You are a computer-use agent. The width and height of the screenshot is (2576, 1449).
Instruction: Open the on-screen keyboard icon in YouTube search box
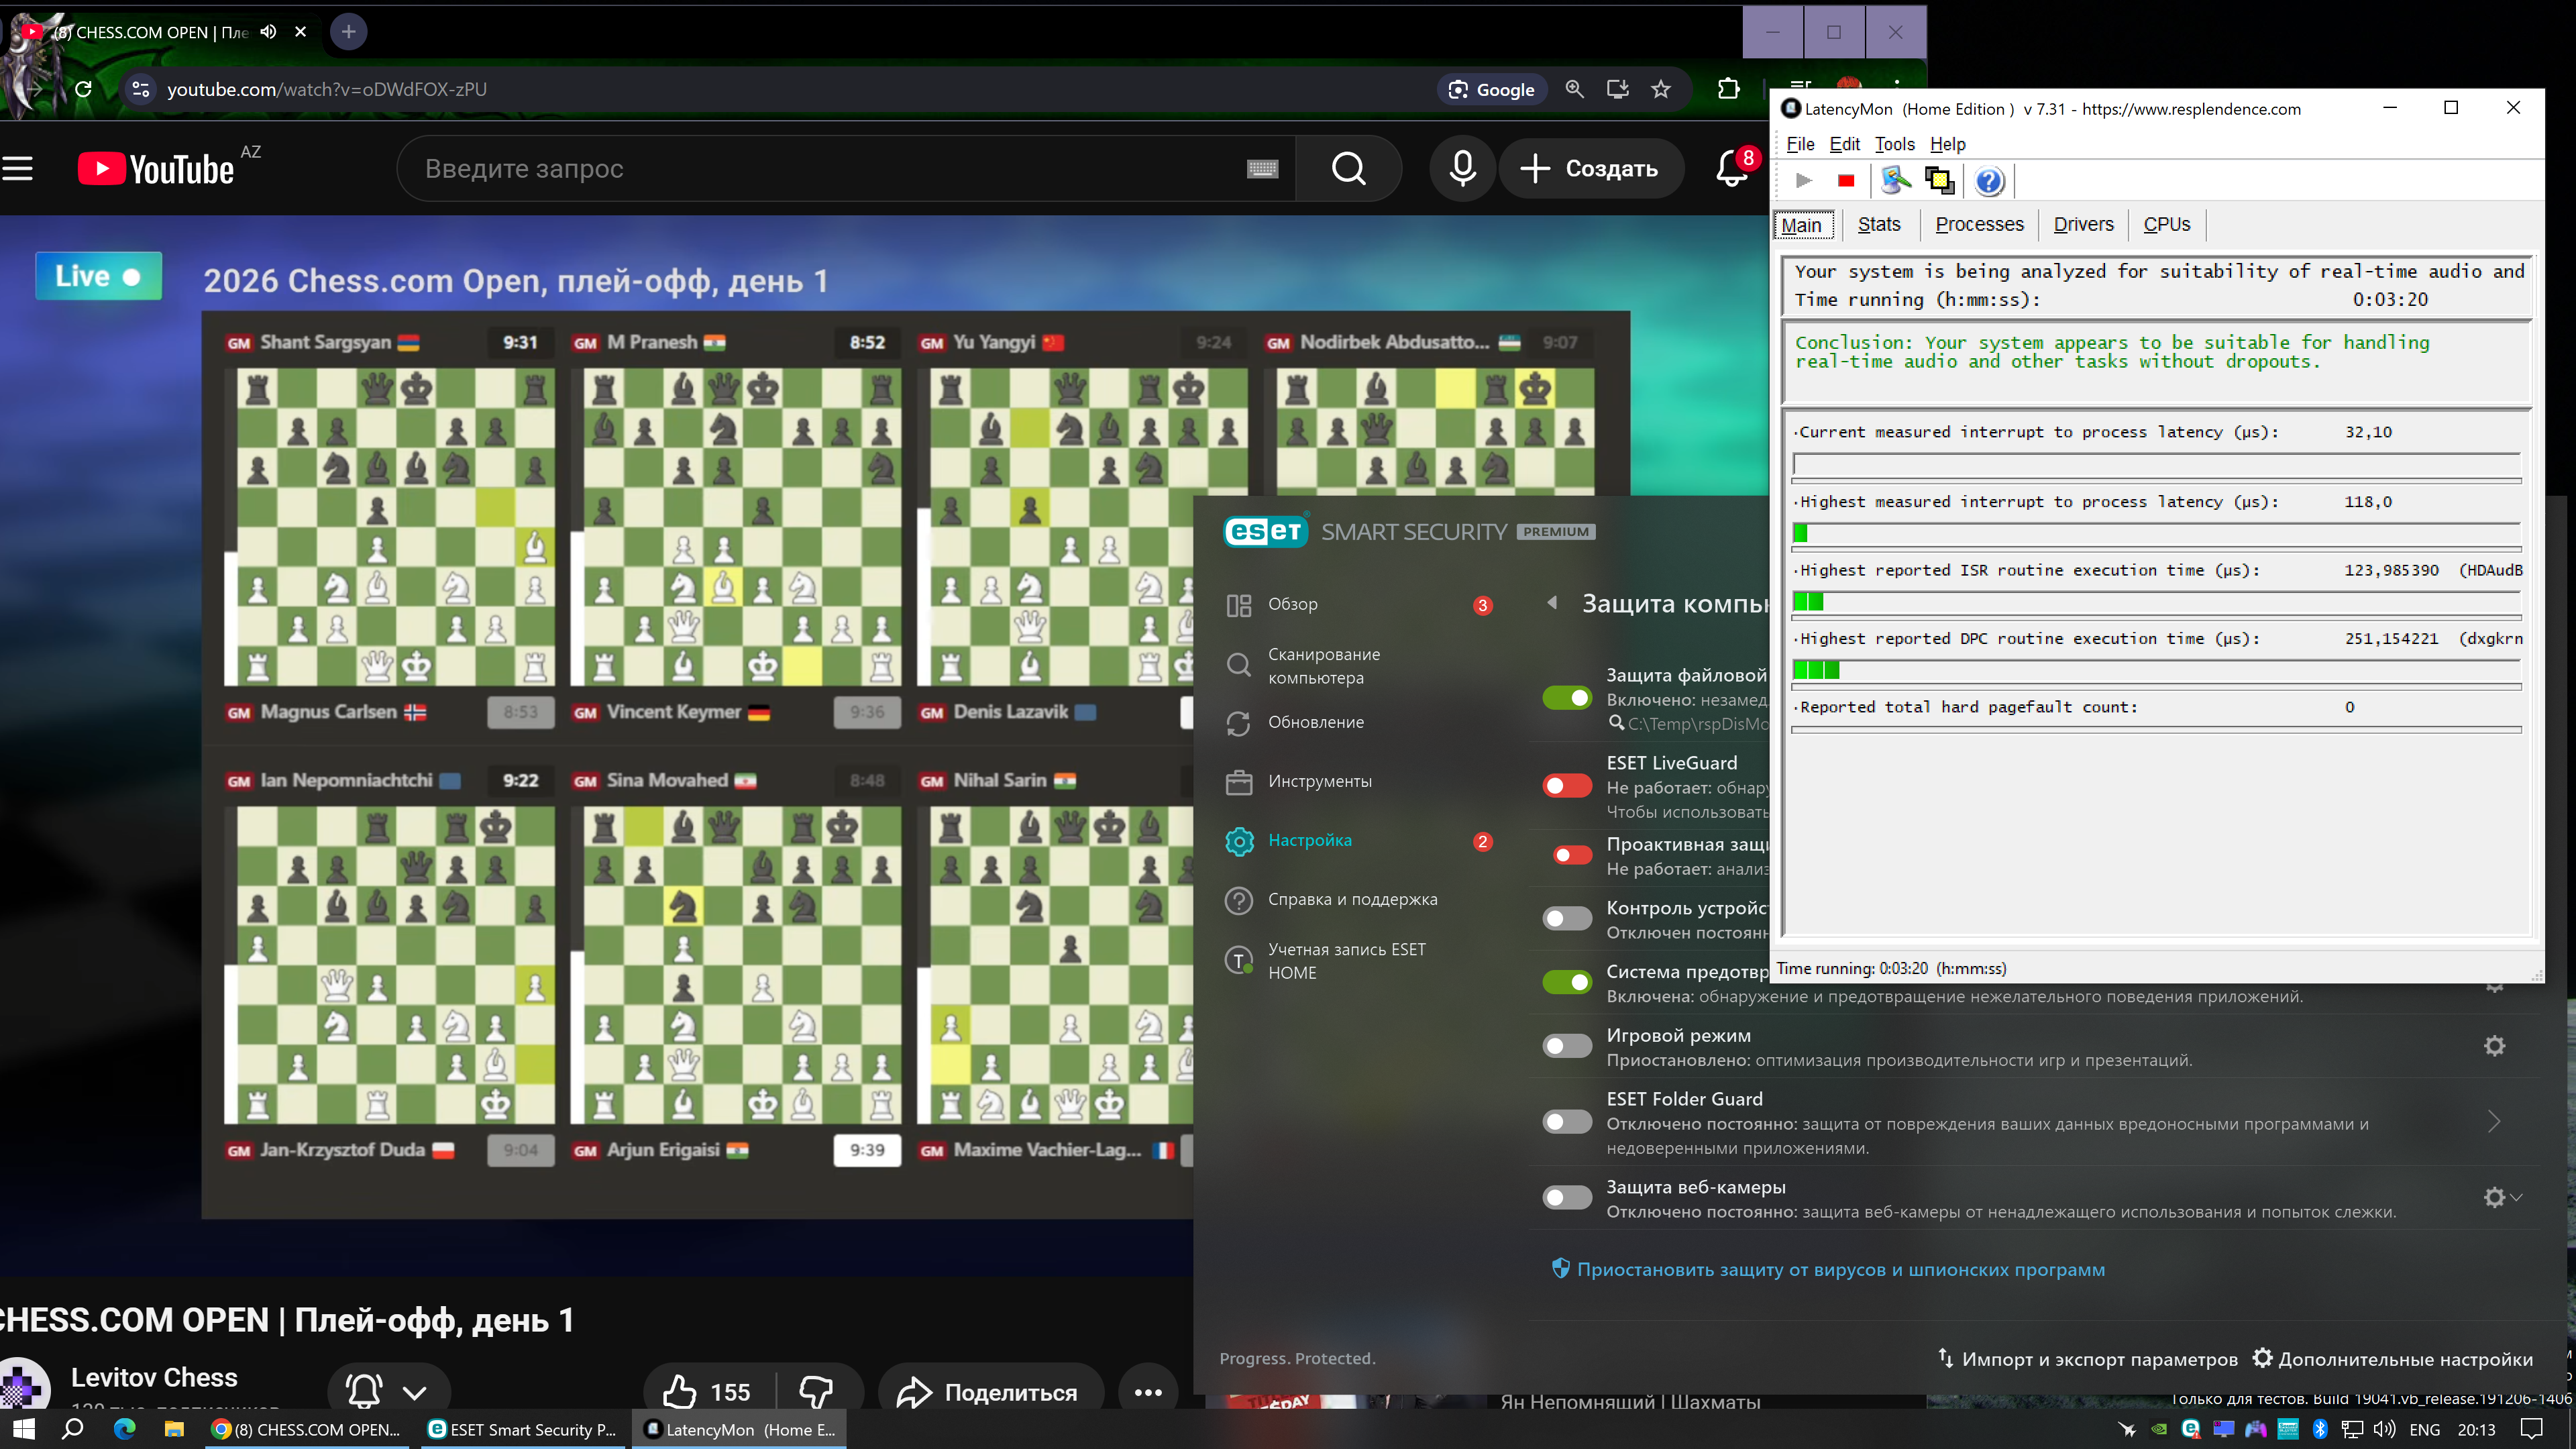click(x=1262, y=169)
